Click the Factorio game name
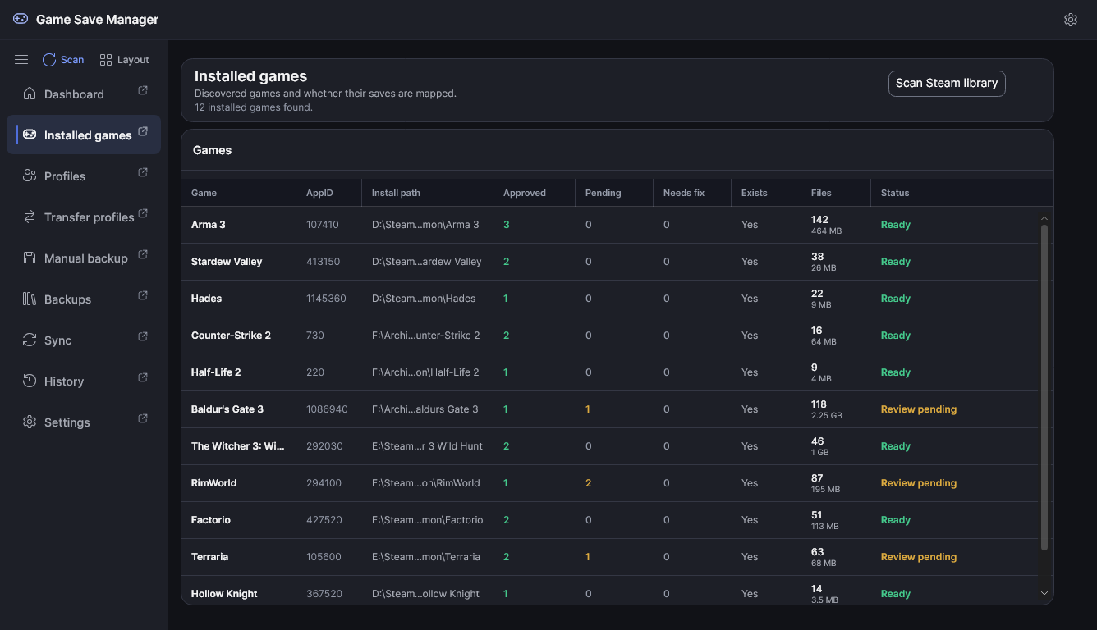1097x630 pixels. (211, 520)
